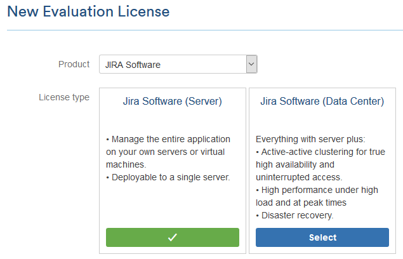The width and height of the screenshot is (403, 259).
Task: Click the License type label
Action: (64, 98)
